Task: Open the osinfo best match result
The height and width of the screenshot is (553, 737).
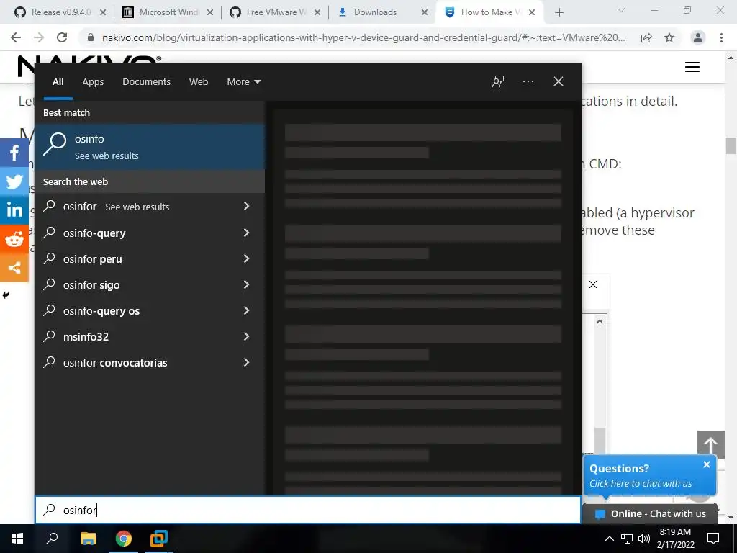Action: pyautogui.click(x=150, y=146)
